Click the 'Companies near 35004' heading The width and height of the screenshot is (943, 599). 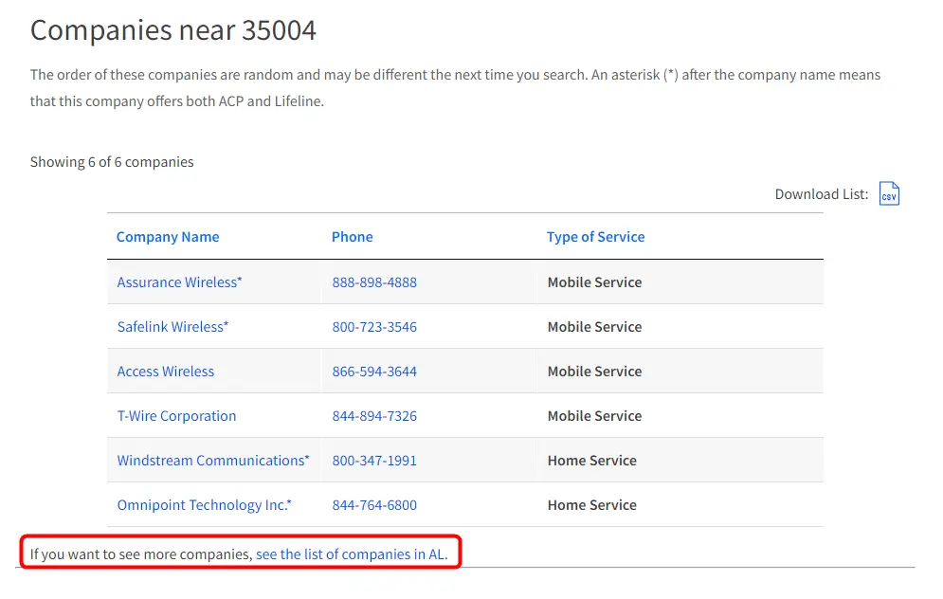(x=173, y=30)
